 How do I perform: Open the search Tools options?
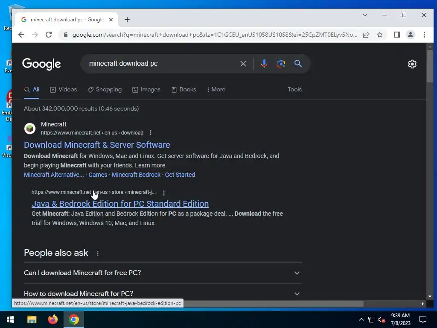pyautogui.click(x=294, y=90)
